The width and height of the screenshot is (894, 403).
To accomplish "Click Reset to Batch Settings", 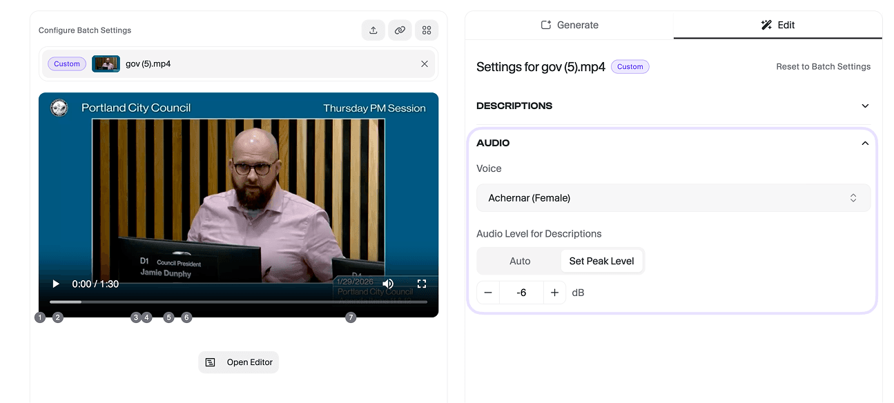I will 823,66.
